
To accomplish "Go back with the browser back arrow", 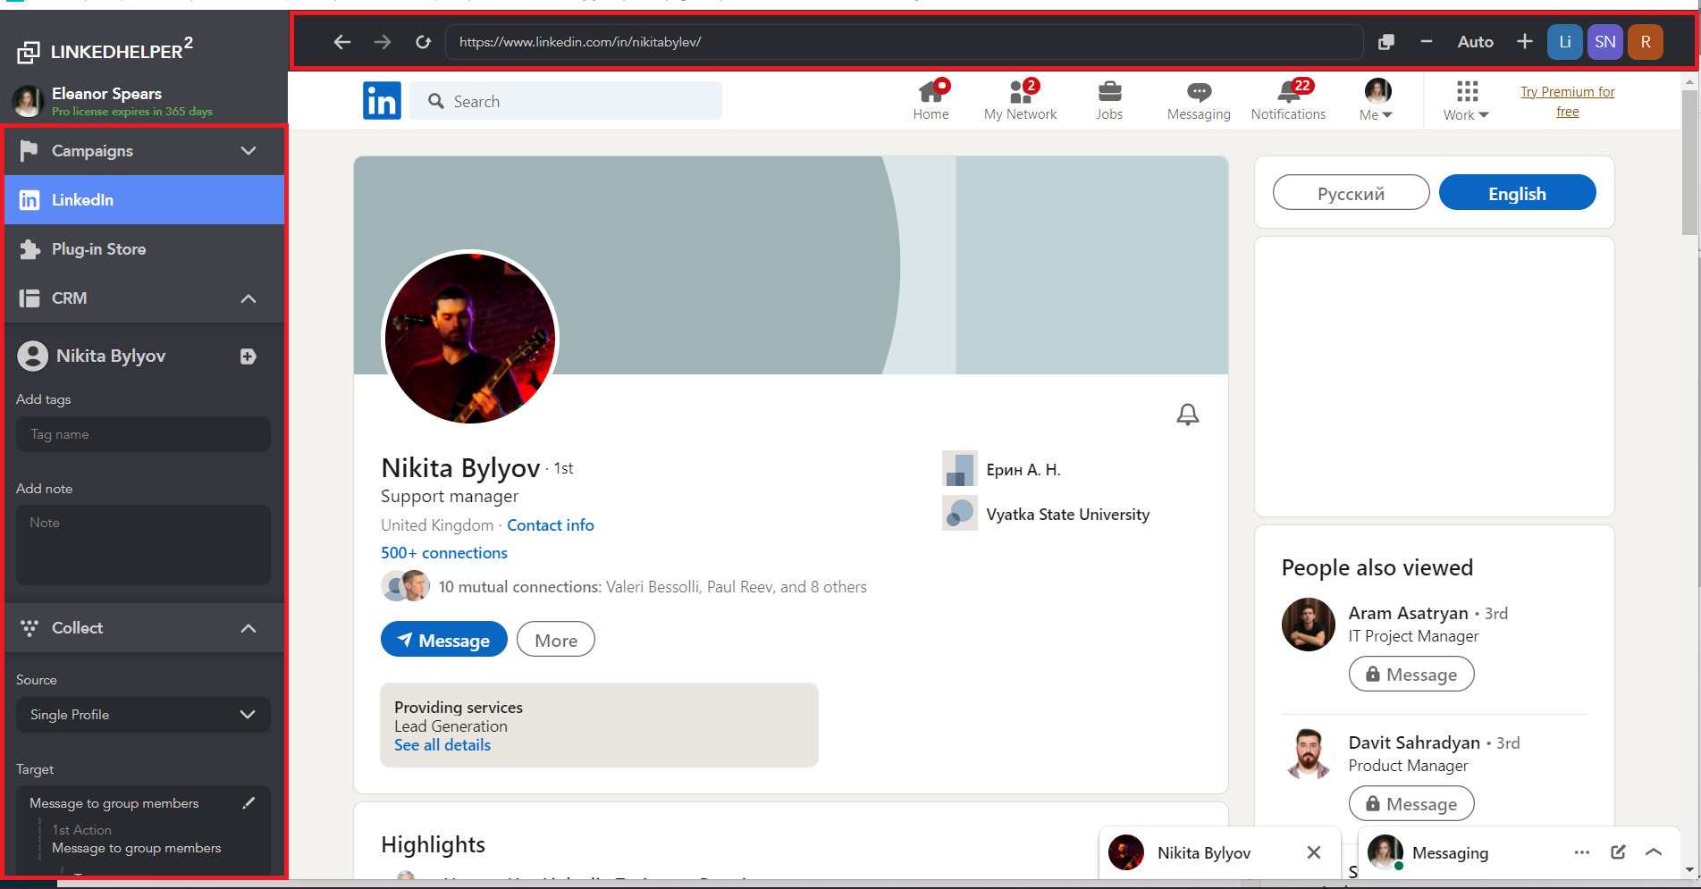I will 341,42.
